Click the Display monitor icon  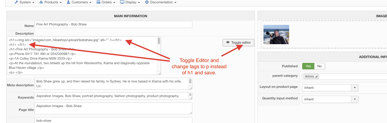tap(122, 2)
